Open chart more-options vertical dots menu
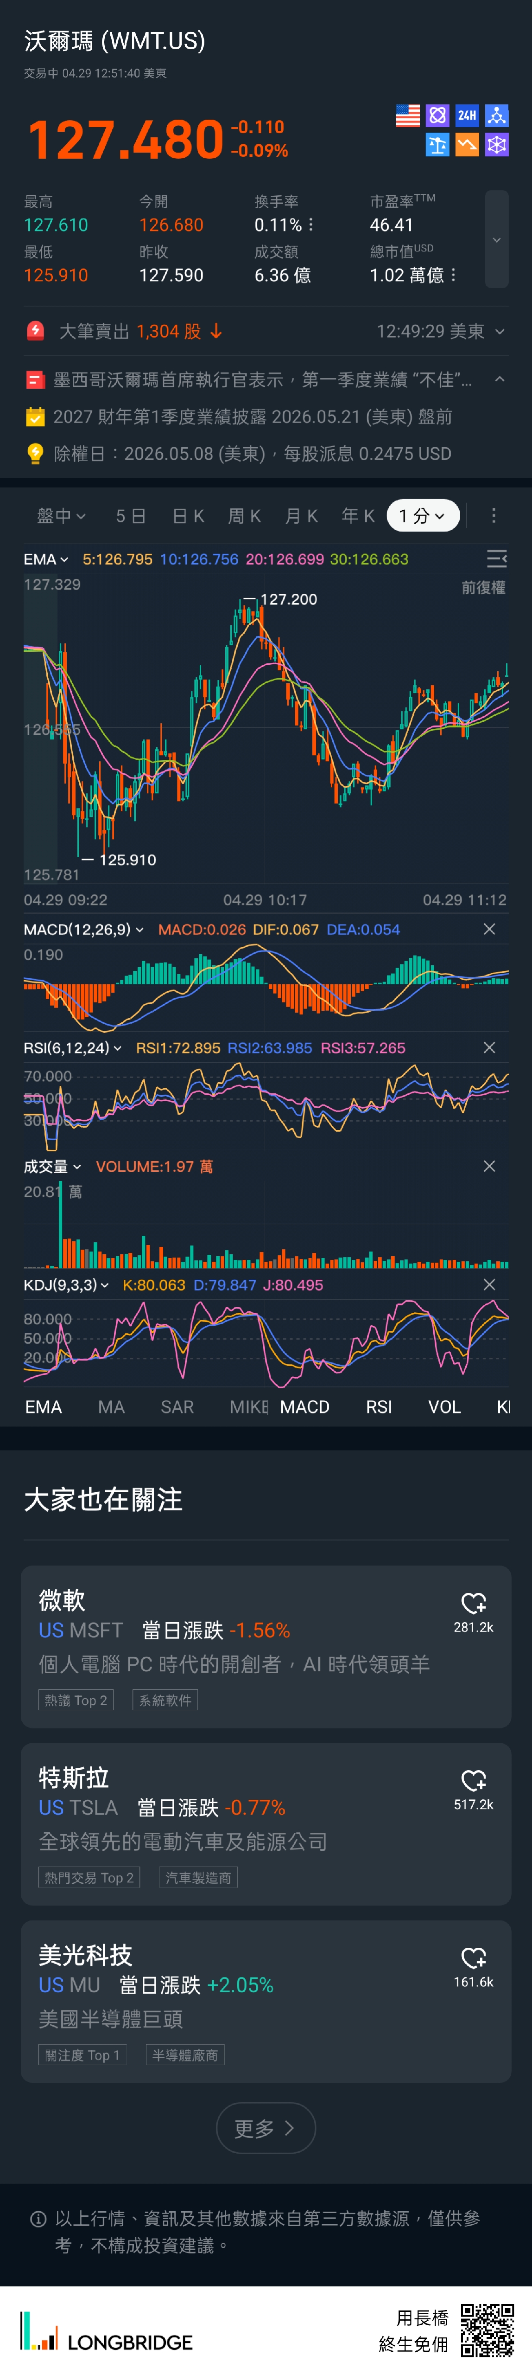This screenshot has height=2375, width=532. click(x=494, y=515)
